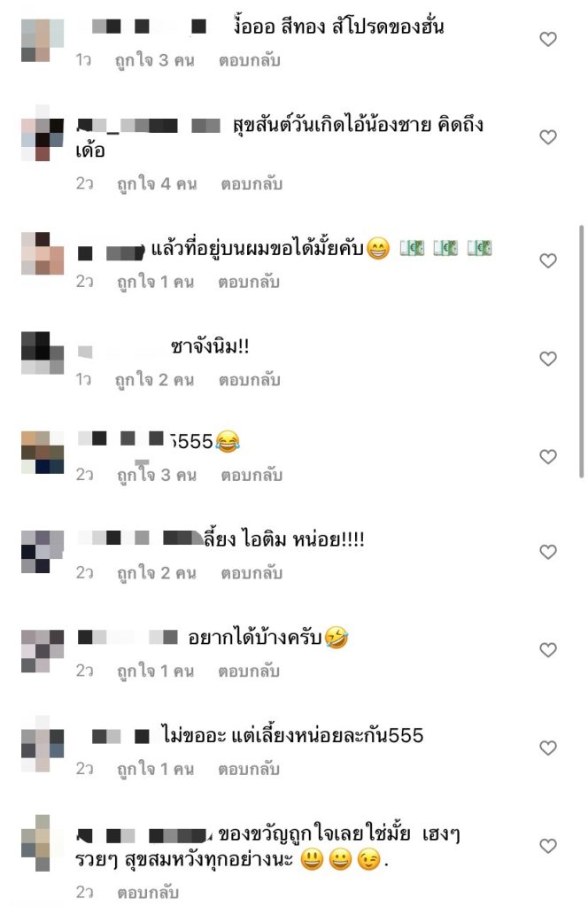The height and width of the screenshot is (907, 588).
Task: Reply to the 'ซาจังนิม!!' comment
Action: point(249,380)
